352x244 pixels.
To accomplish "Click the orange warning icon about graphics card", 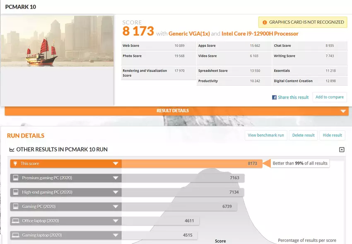I will (x=264, y=22).
